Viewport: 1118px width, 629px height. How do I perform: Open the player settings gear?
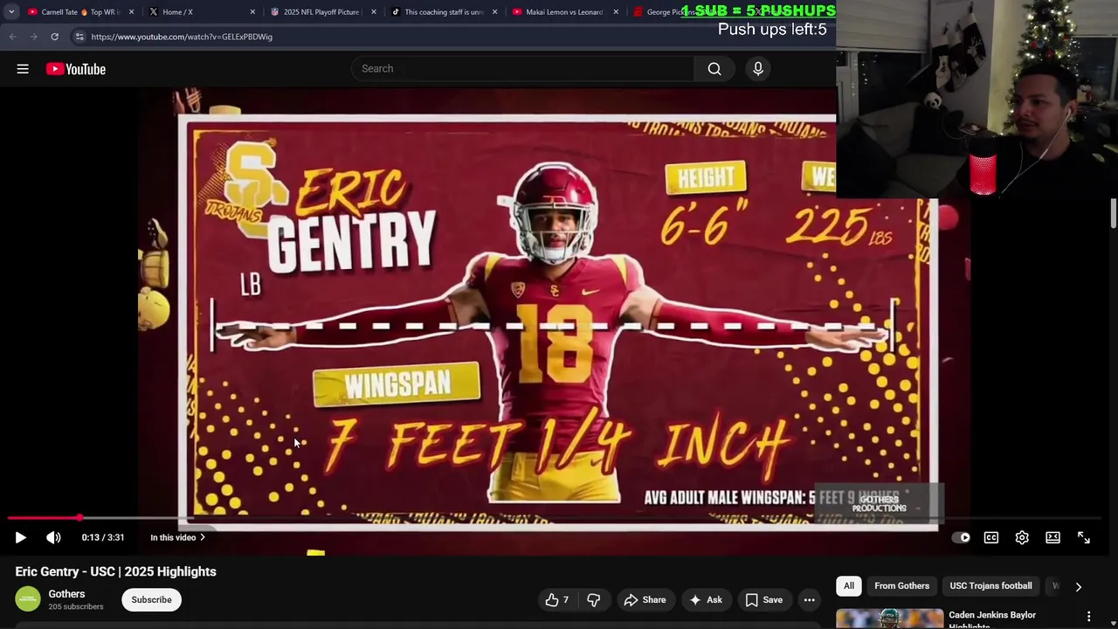(1022, 537)
